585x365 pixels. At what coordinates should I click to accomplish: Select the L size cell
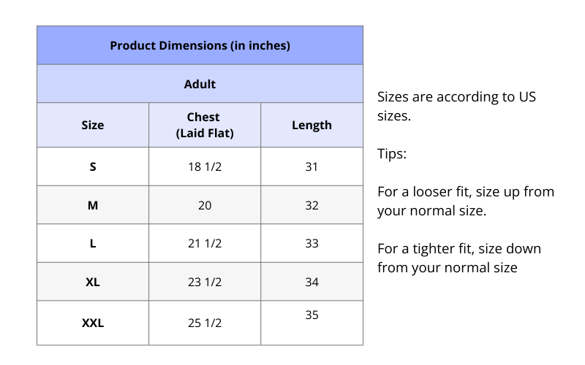[93, 243]
